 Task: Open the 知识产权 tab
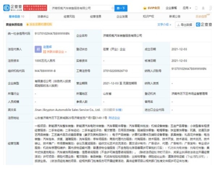(x=148, y=17)
